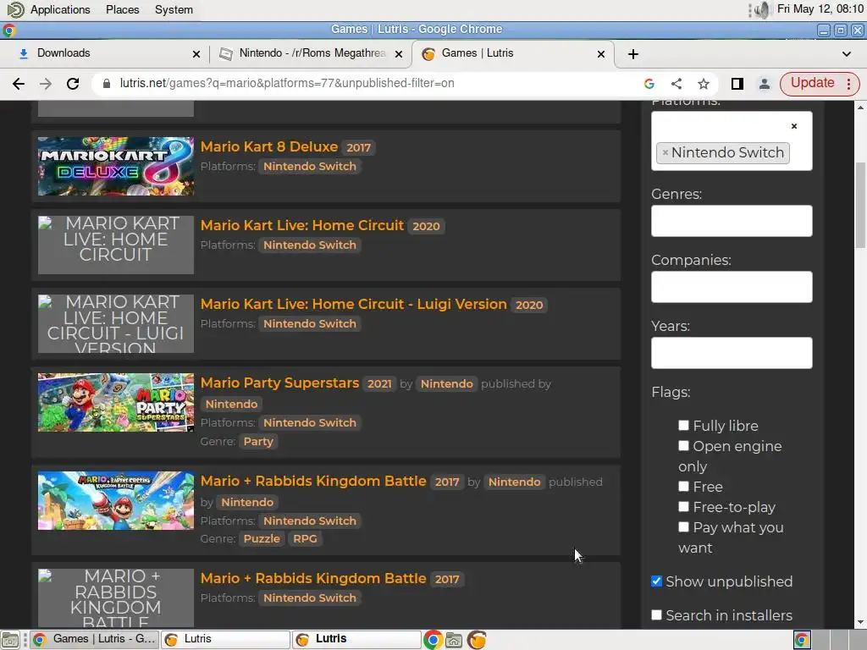Viewport: 867px width, 650px height.
Task: Open the Chrome profile avatar icon
Action: point(765,84)
